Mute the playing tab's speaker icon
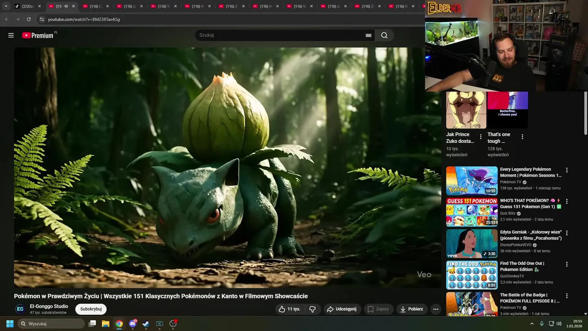 (66, 6)
